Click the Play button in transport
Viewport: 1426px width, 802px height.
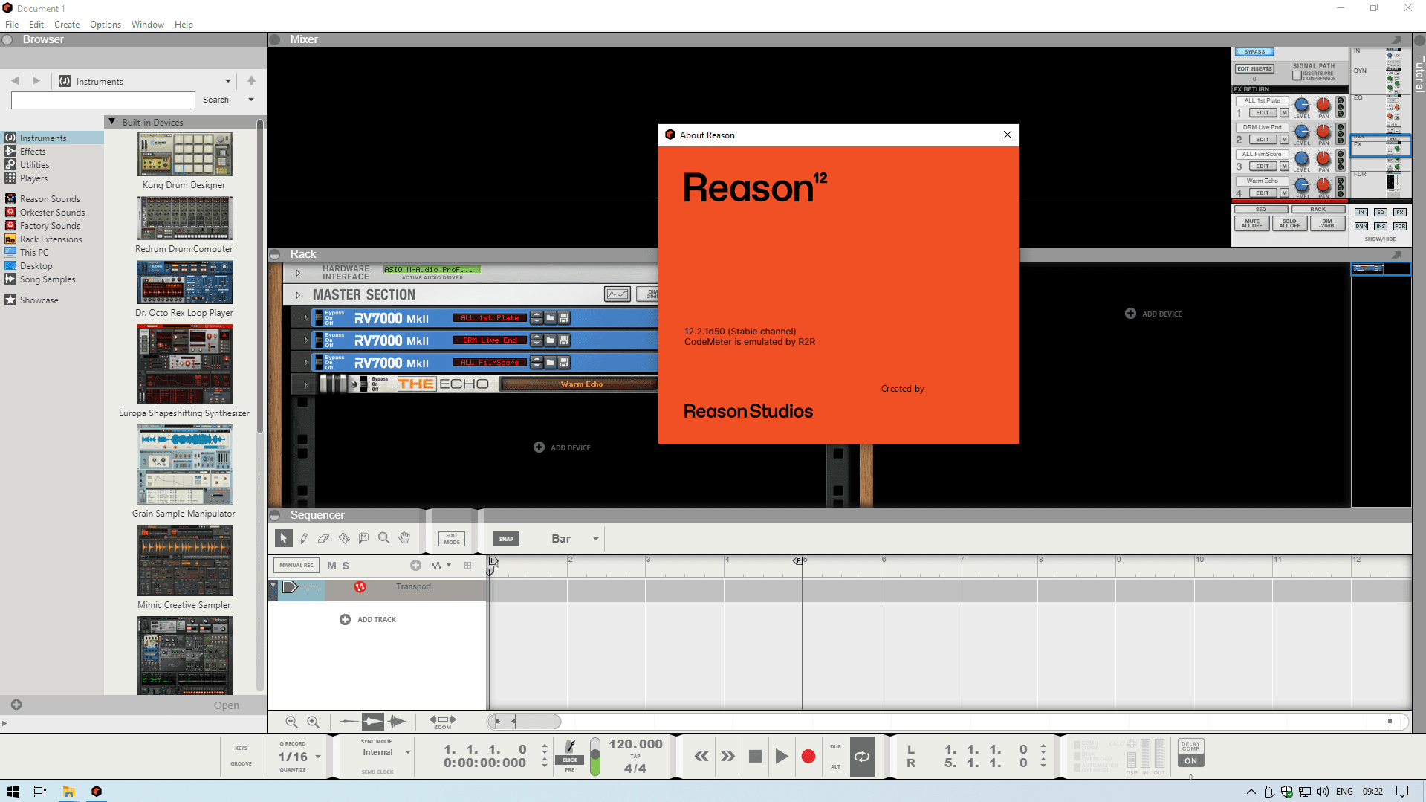pyautogui.click(x=781, y=757)
